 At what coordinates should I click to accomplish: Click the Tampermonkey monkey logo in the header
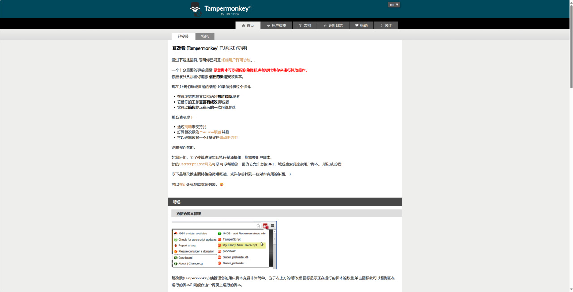click(x=196, y=8)
